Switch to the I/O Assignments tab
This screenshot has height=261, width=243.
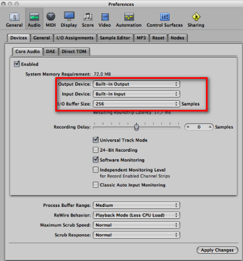75,38
